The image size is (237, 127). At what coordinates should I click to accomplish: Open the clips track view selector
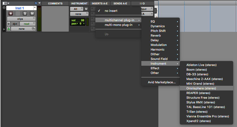21,19
